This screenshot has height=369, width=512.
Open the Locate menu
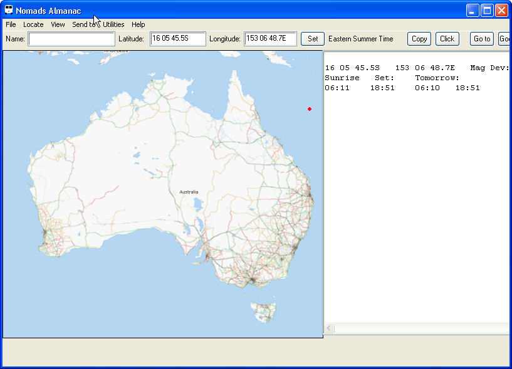(x=33, y=24)
